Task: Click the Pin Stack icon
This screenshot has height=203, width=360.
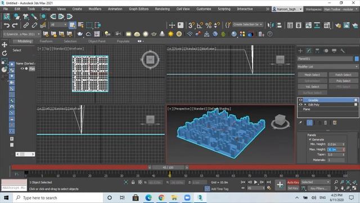Action: click(x=300, y=123)
